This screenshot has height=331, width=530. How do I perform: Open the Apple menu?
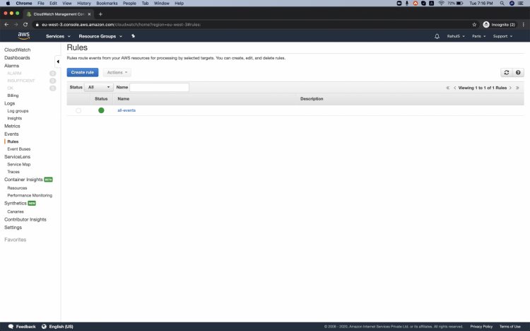(x=8, y=3)
